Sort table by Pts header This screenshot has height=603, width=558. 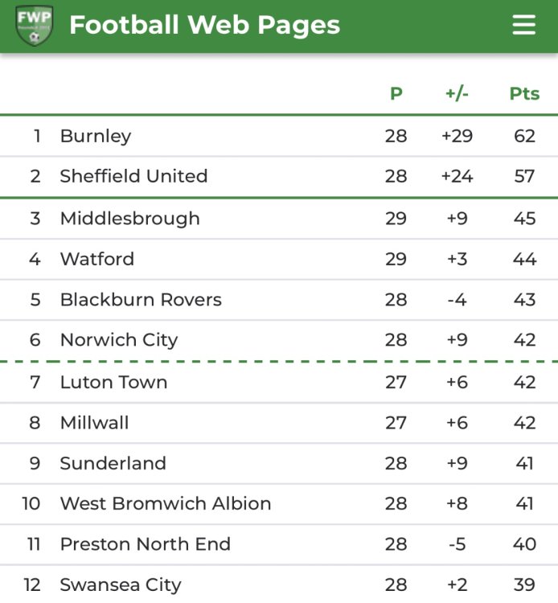(x=524, y=94)
